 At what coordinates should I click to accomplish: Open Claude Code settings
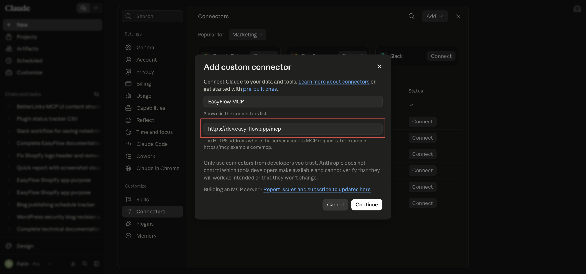[152, 144]
